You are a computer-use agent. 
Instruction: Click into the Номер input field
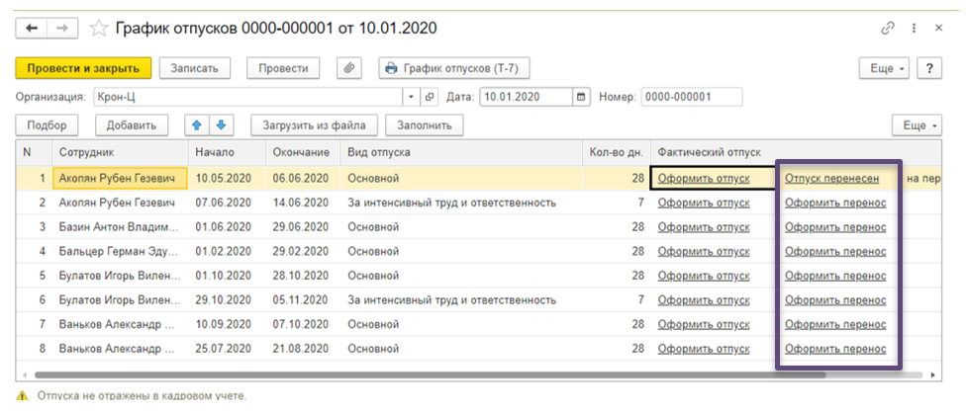[x=691, y=97]
